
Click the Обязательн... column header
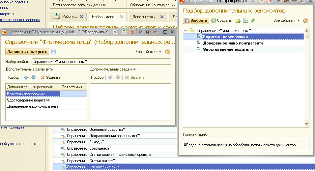(73, 87)
